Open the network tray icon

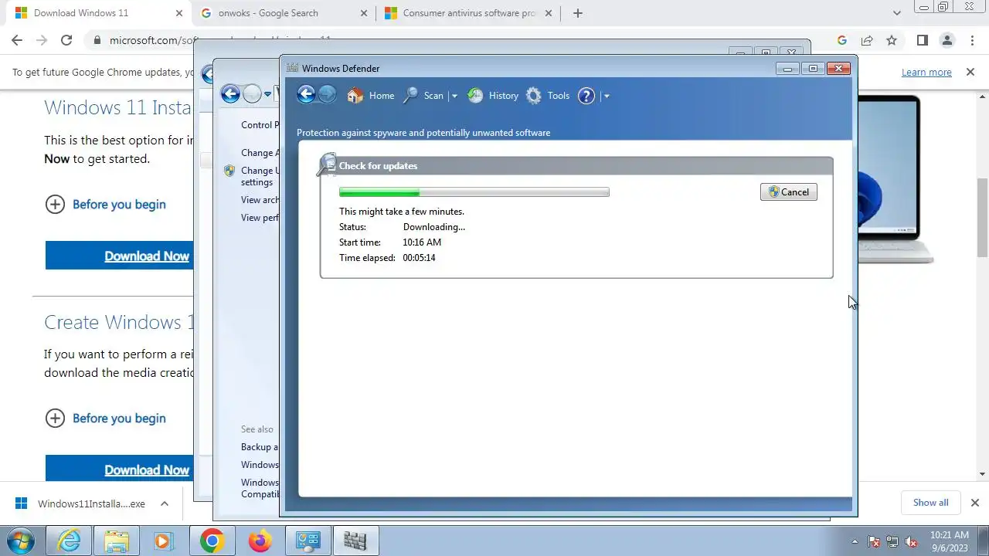click(x=892, y=541)
